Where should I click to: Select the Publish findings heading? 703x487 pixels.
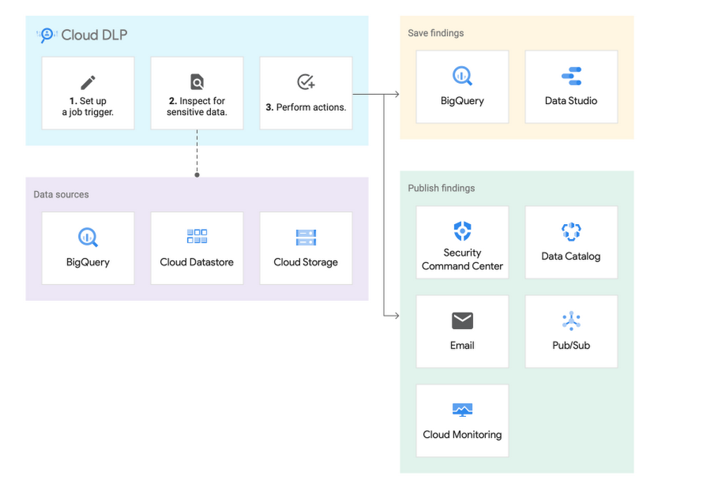click(441, 188)
